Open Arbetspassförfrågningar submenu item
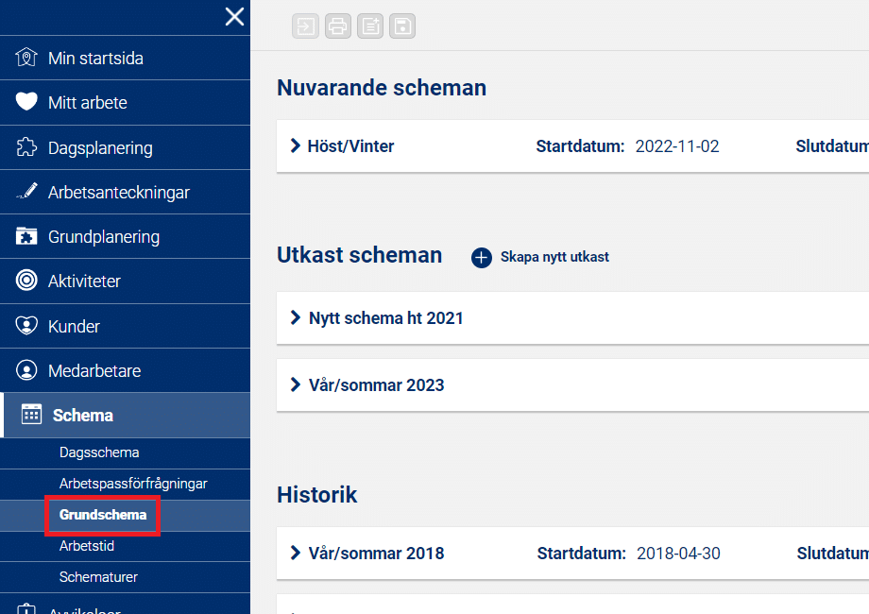Viewport: 869px width, 614px height. [133, 484]
